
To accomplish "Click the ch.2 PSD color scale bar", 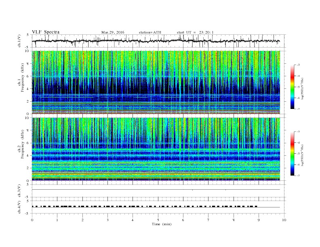I will click(293, 153).
